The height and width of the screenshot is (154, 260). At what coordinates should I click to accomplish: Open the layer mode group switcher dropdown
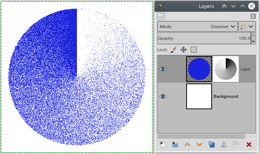(247, 27)
